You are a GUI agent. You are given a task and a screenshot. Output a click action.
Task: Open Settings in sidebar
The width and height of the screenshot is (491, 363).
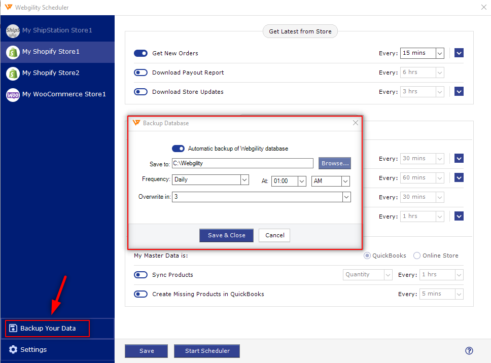tap(57, 349)
